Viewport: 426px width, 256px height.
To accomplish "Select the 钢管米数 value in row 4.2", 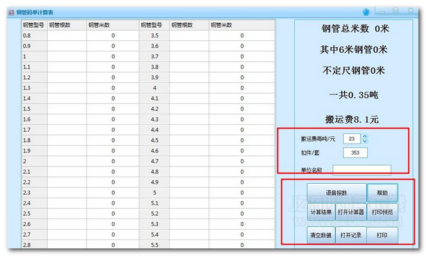I will pyautogui.click(x=242, y=109).
